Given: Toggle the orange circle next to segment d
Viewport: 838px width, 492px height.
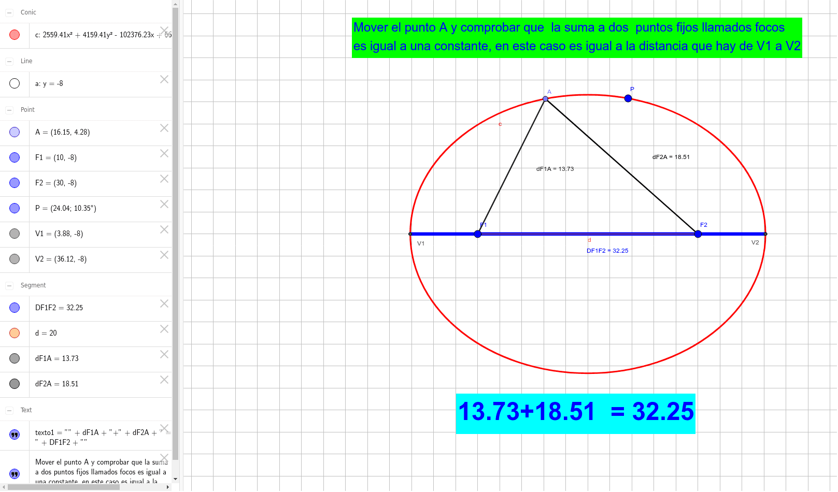Looking at the screenshot, I should [x=14, y=333].
